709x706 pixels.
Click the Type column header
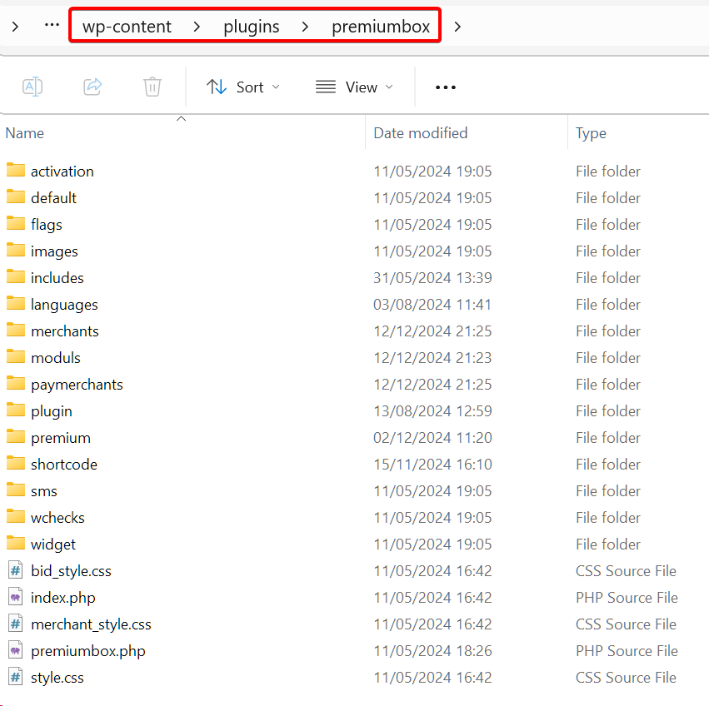click(x=591, y=133)
